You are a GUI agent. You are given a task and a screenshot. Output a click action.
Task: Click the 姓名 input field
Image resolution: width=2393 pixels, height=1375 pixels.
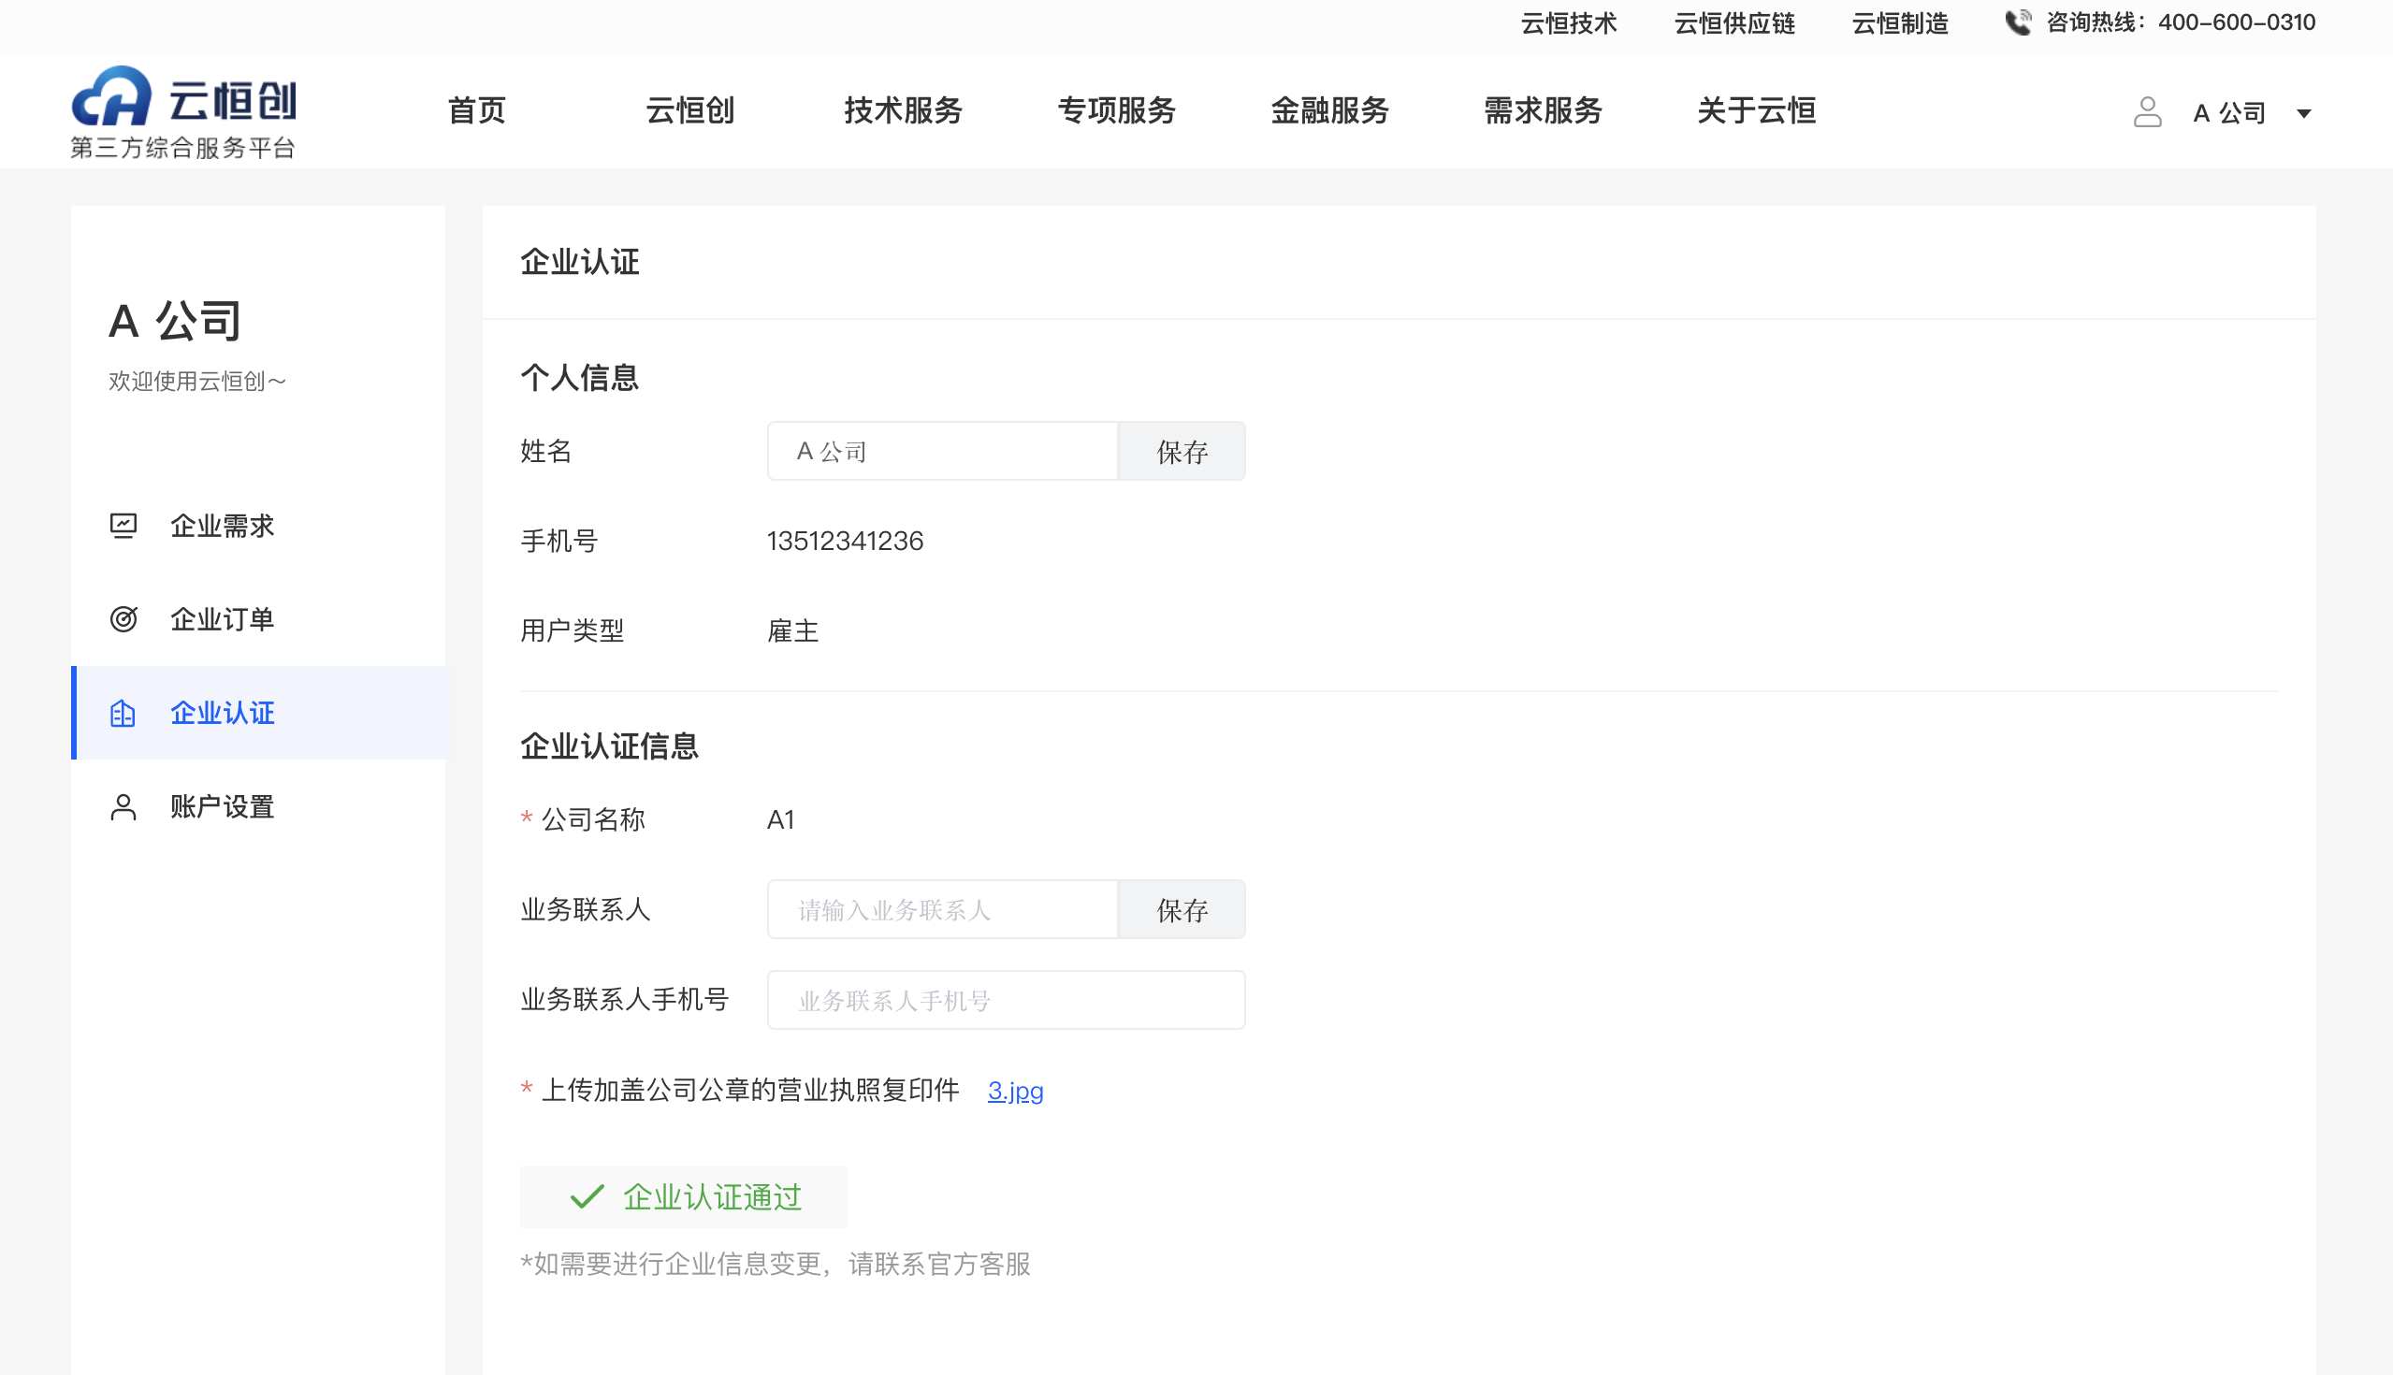tap(942, 452)
